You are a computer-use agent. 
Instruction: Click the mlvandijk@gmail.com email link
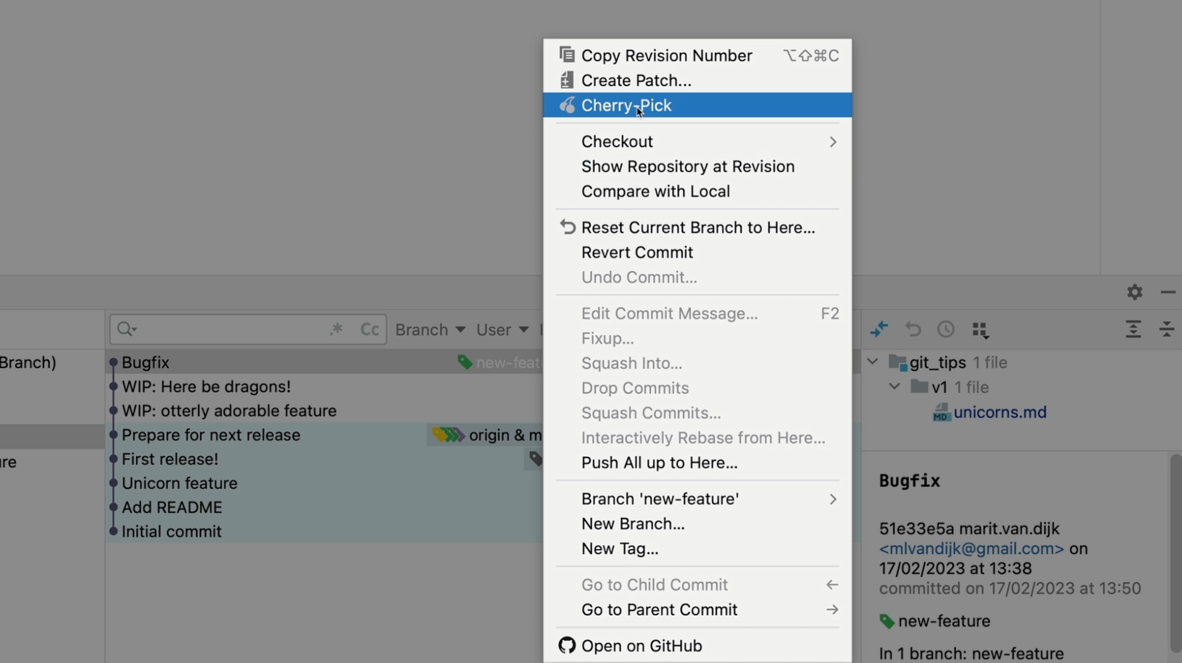click(971, 548)
